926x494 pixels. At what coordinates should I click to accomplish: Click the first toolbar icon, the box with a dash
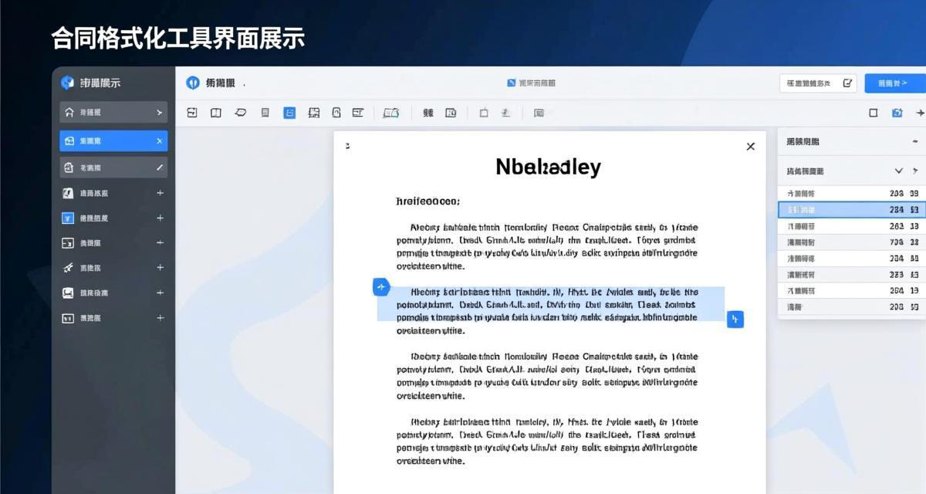[192, 113]
